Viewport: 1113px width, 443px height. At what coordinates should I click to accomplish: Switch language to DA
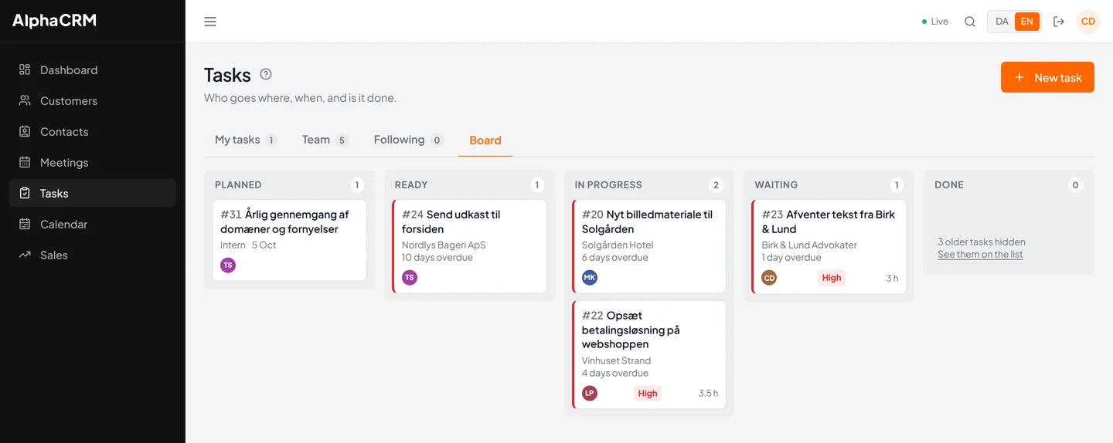[x=1002, y=22]
